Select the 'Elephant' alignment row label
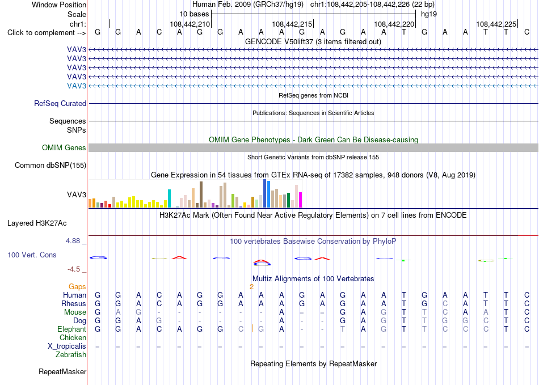539x385 pixels. (x=71, y=329)
